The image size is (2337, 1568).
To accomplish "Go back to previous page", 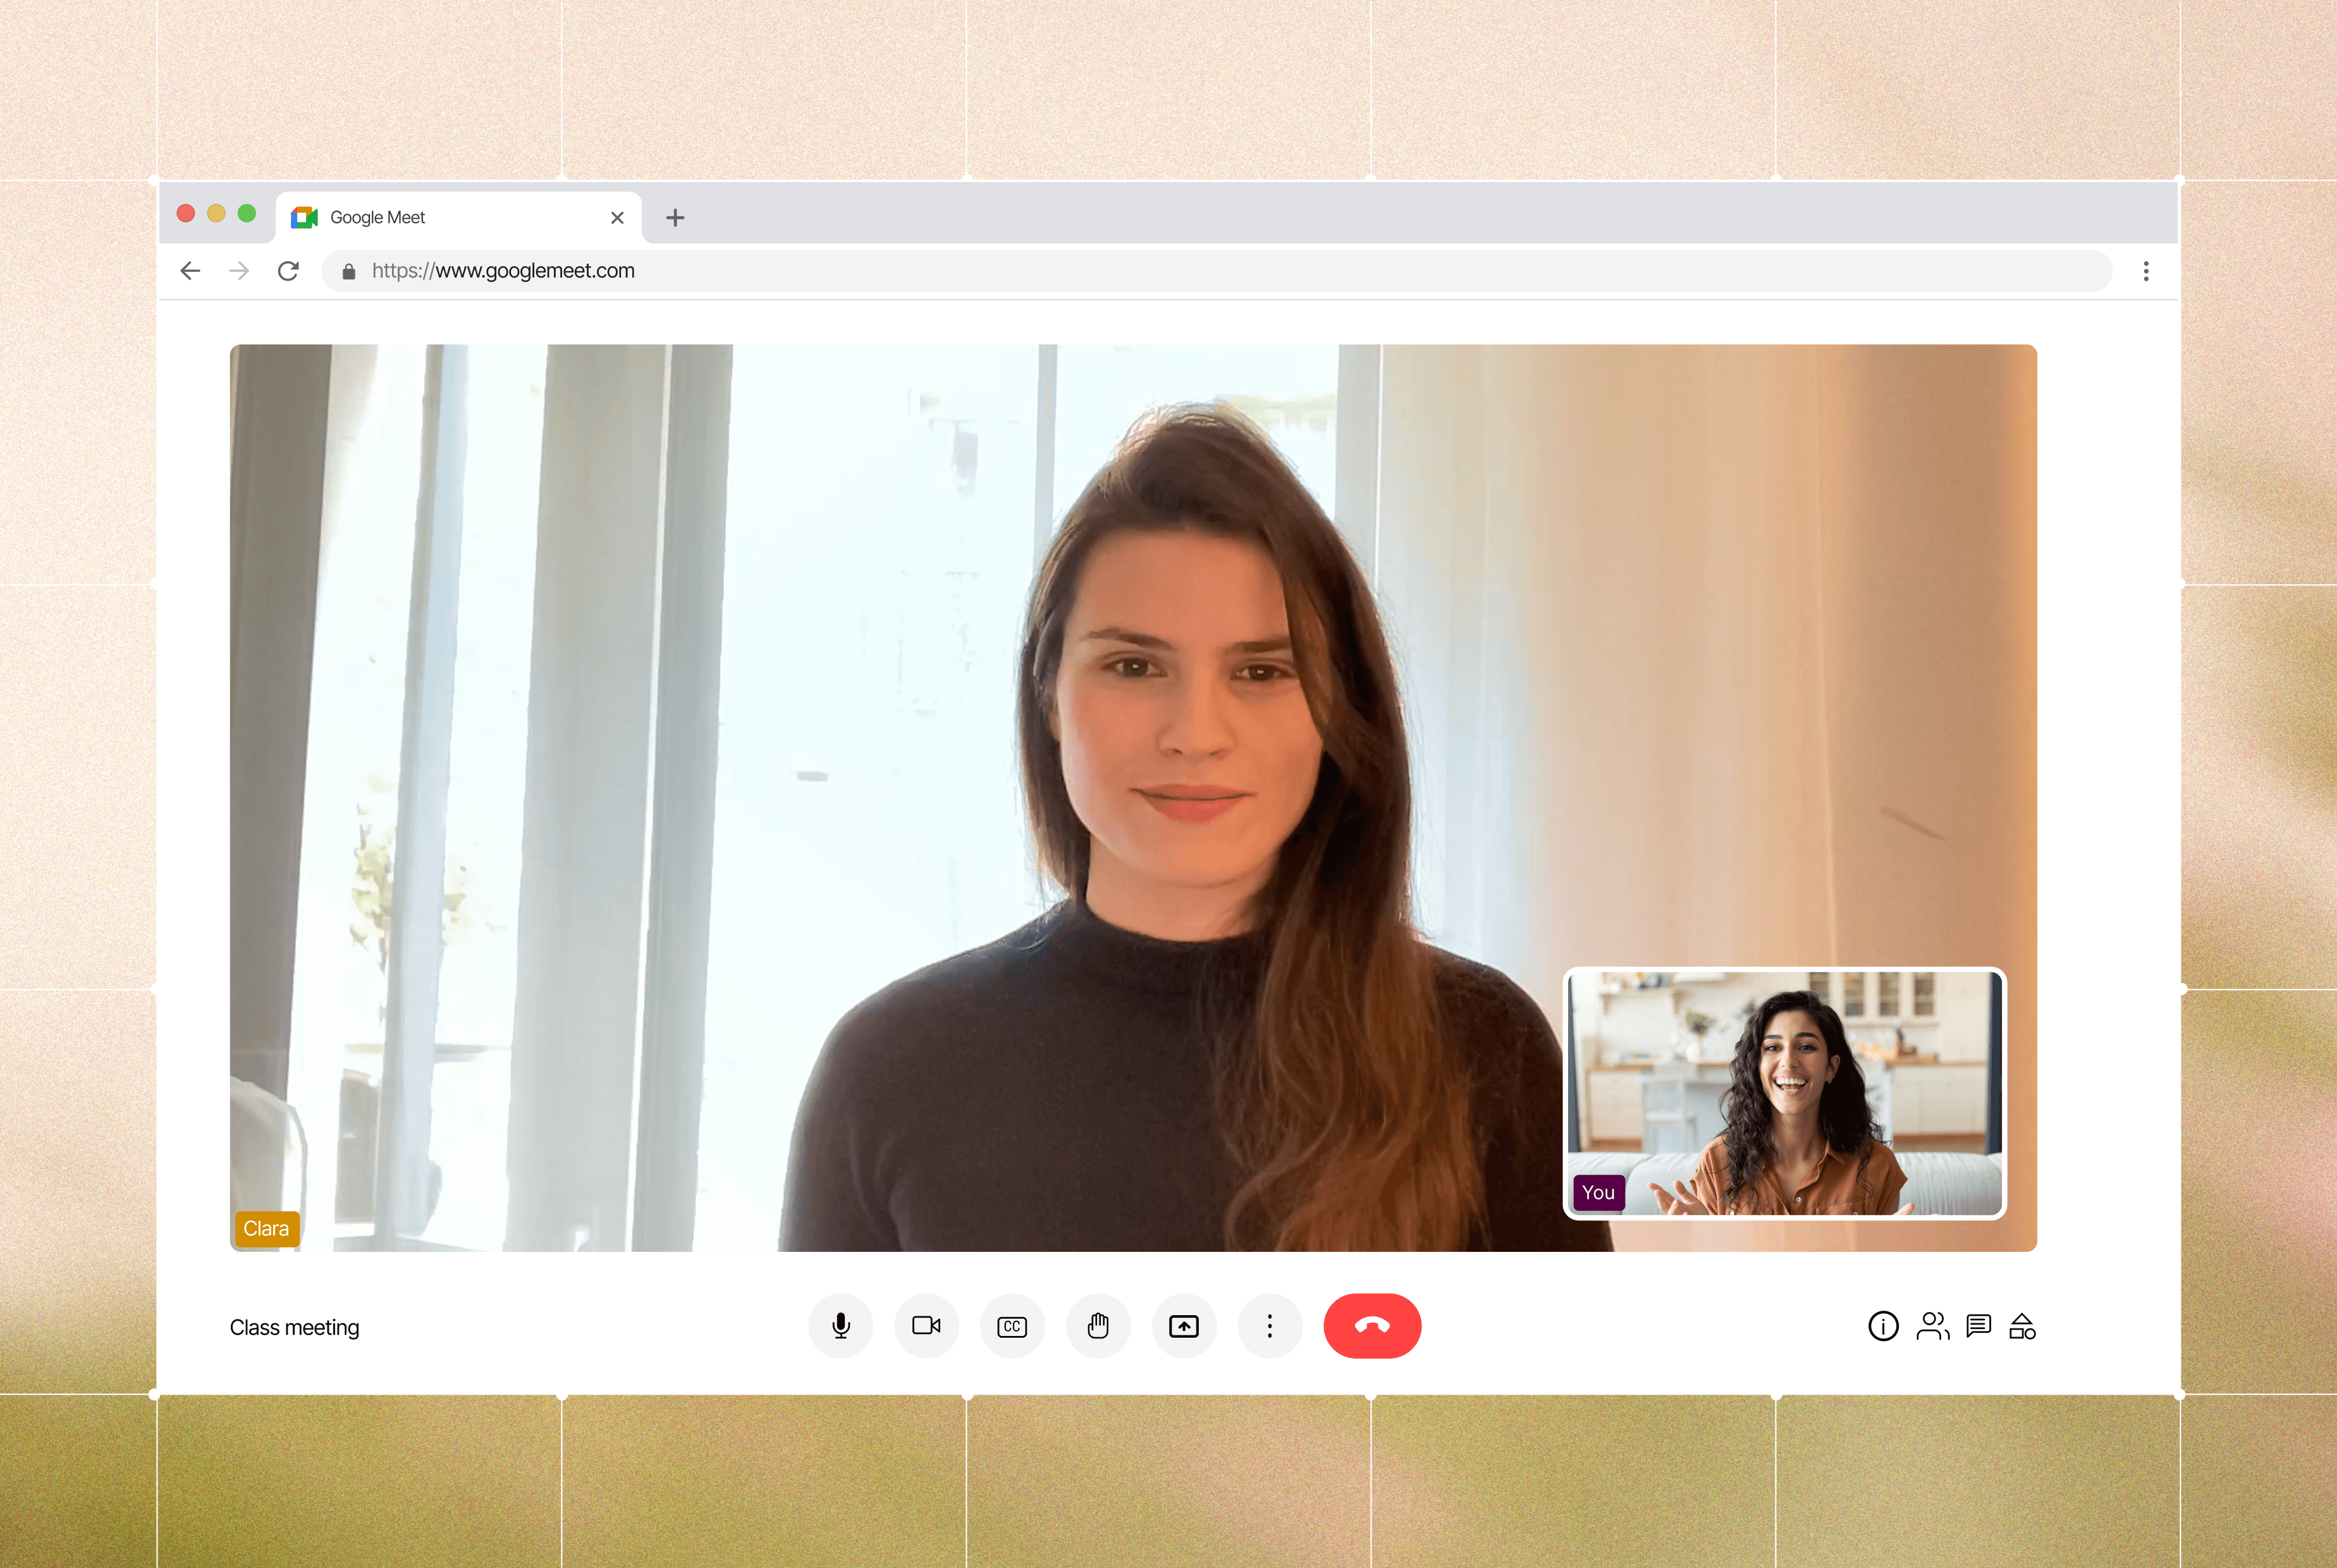I will click(190, 271).
